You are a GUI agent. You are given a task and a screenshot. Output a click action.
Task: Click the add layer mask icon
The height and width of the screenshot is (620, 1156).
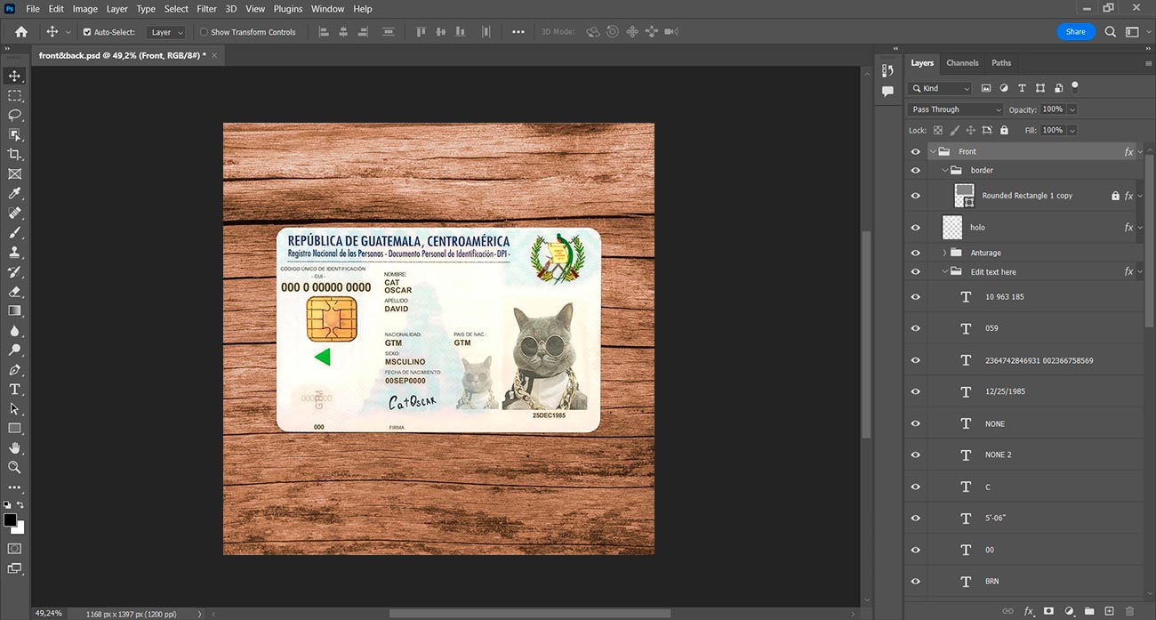[x=1049, y=611]
